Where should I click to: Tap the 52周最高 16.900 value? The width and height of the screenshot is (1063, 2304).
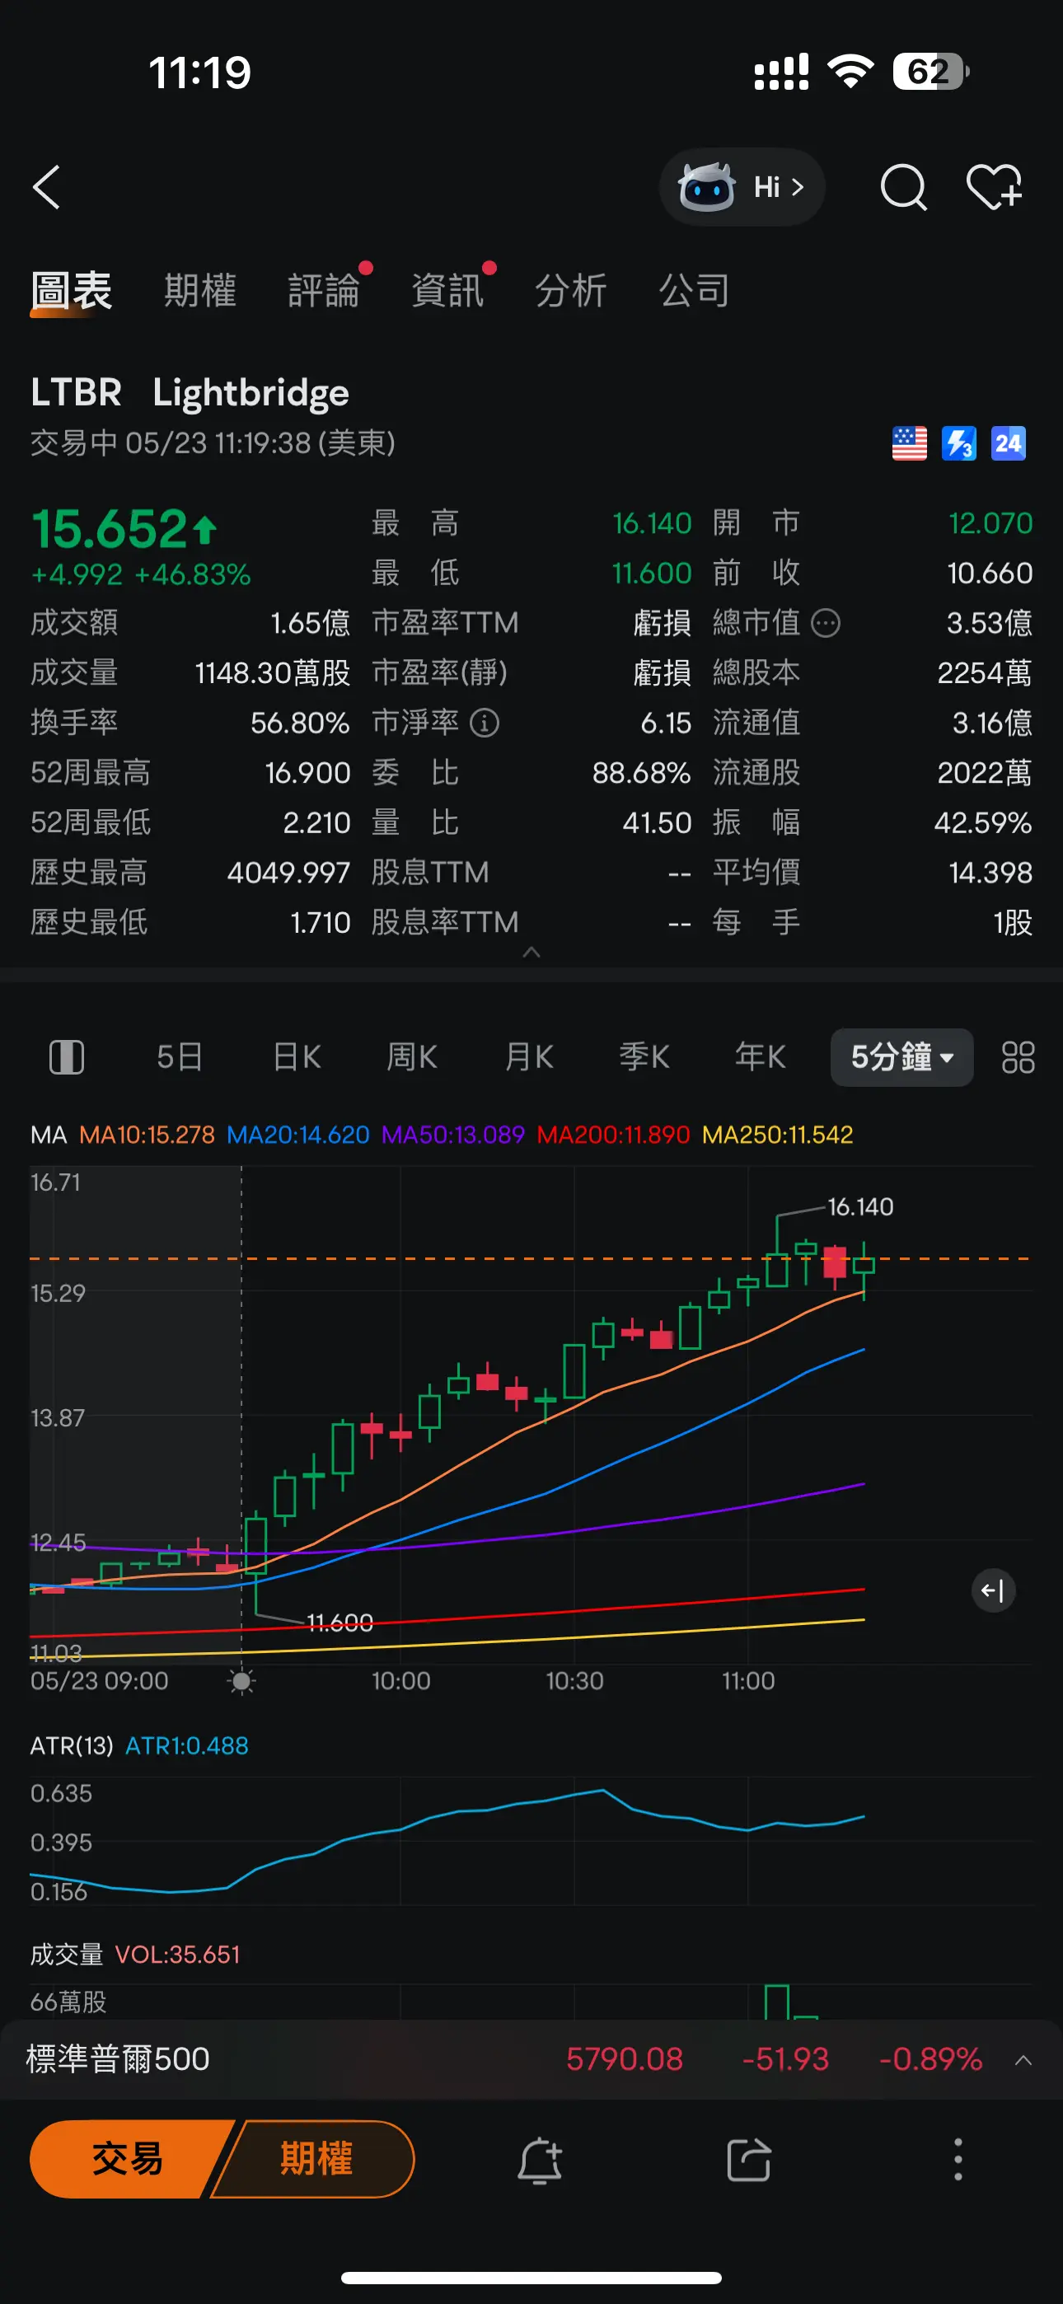[307, 773]
